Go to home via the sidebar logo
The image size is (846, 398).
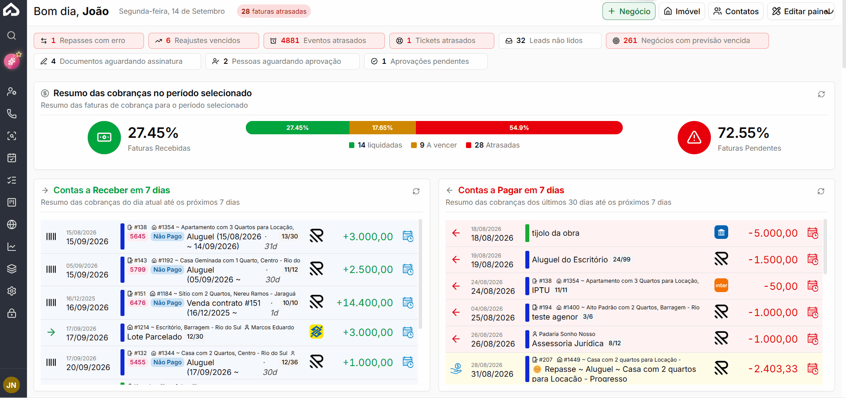pyautogui.click(x=12, y=10)
